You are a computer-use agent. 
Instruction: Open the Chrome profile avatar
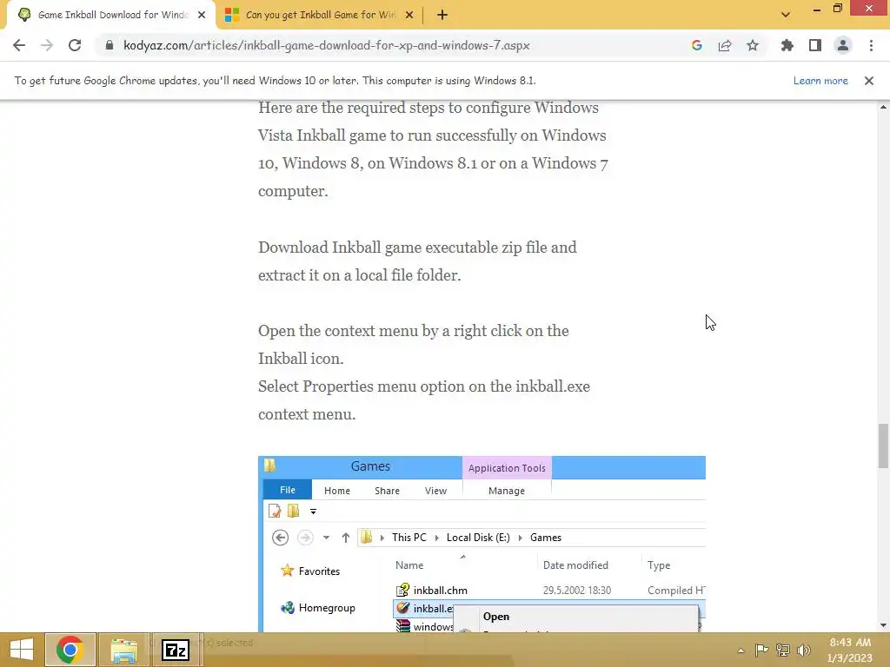[843, 45]
